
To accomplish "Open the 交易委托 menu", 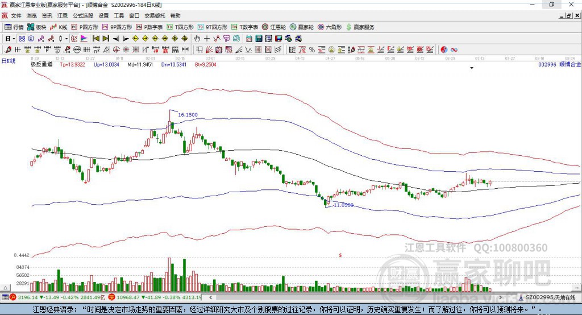I will pos(155,15).
